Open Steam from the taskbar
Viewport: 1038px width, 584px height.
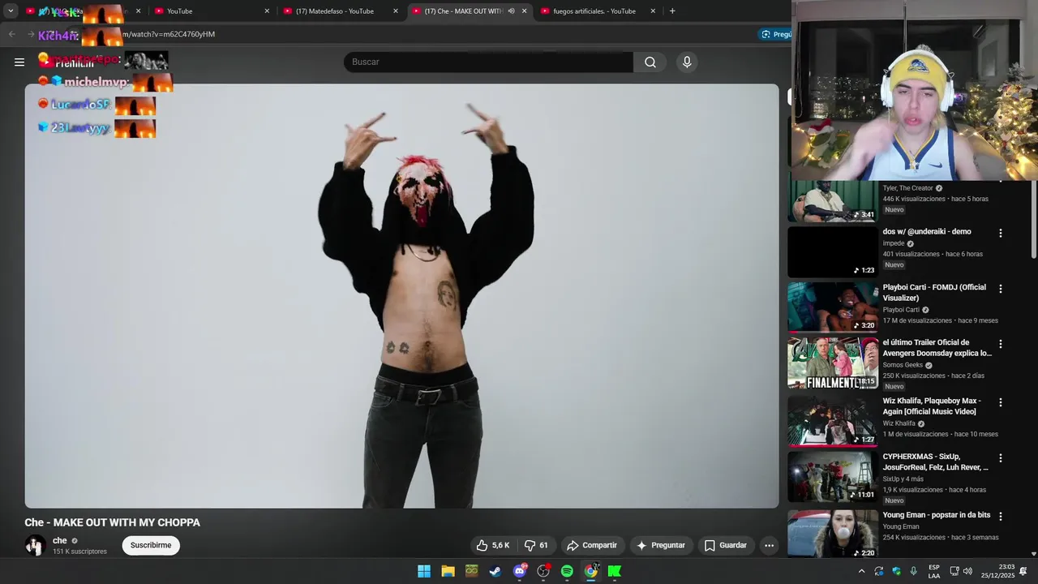click(x=495, y=571)
